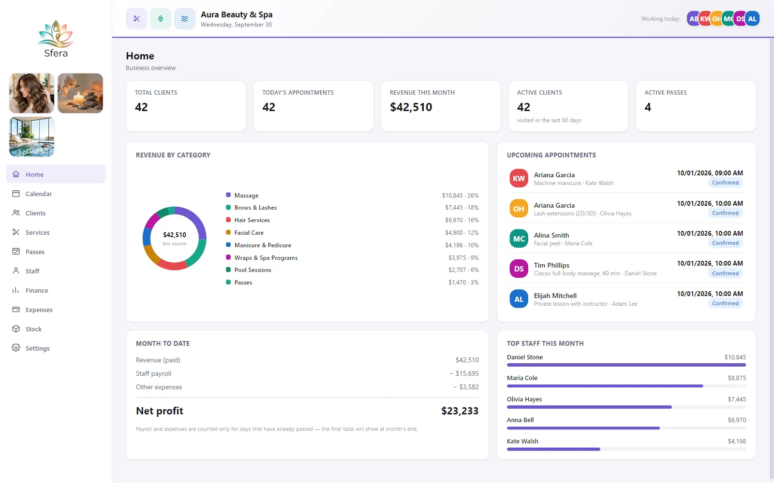
Task: Click the page vertical scrollbar
Action: click(772, 258)
